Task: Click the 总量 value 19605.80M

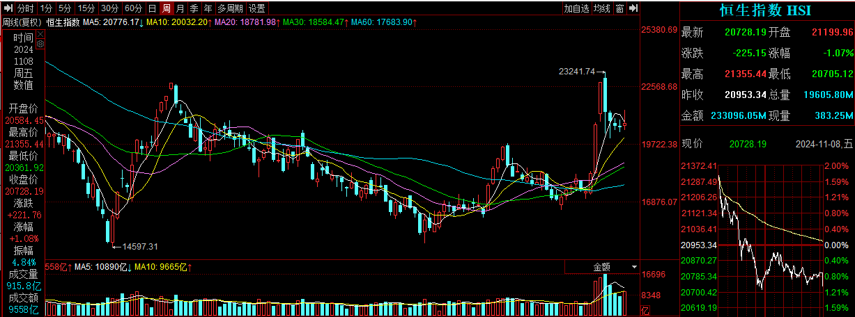Action: [x=829, y=95]
